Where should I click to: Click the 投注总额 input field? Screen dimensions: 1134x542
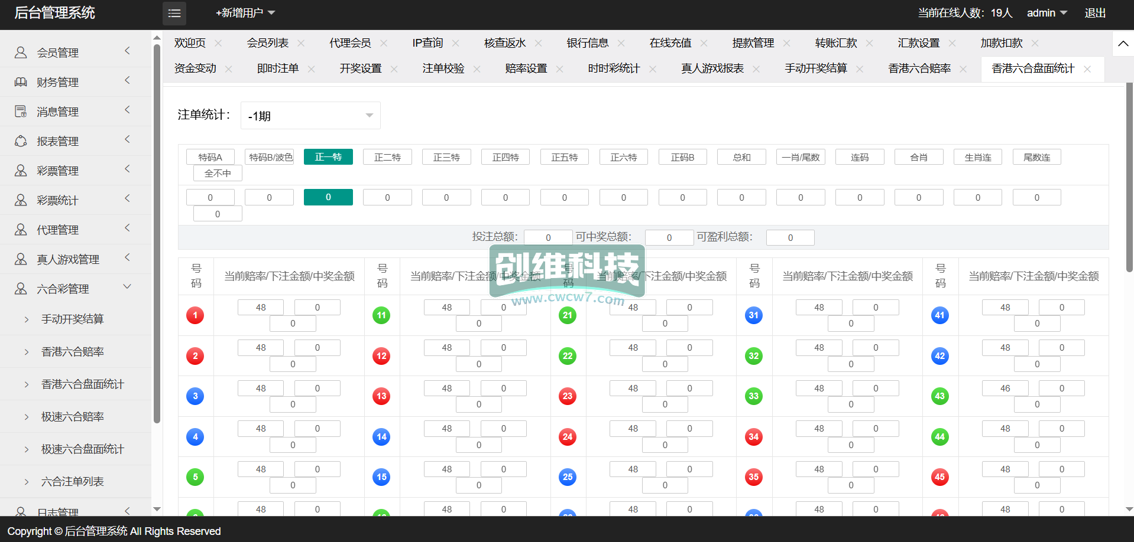click(548, 237)
